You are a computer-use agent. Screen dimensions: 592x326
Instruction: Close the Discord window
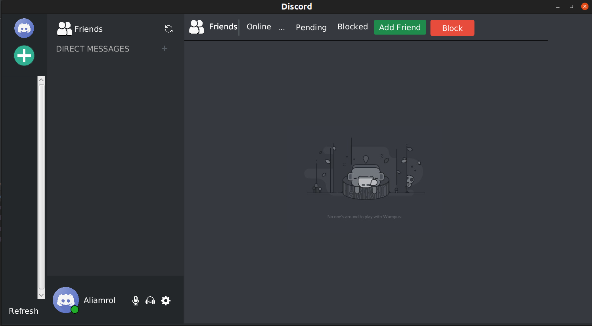tap(585, 6)
